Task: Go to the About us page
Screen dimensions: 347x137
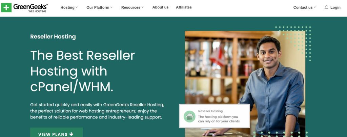Action: tap(160, 7)
